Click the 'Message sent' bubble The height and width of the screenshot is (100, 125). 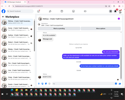coord(47,39)
